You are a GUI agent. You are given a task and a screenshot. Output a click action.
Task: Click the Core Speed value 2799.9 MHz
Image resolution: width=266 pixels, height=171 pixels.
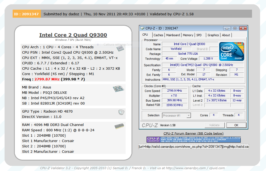click(x=175, y=91)
